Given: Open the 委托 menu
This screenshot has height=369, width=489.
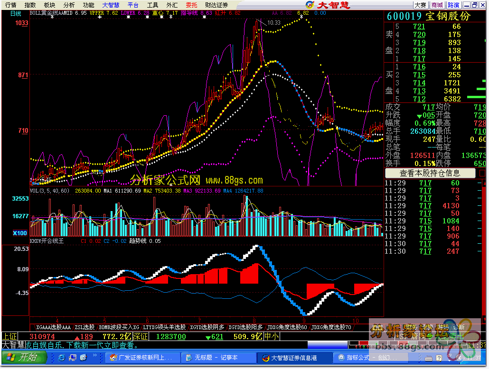Looking at the screenshot, I should click(191, 5).
